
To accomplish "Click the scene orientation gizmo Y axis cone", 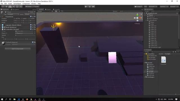I will 138,15.
